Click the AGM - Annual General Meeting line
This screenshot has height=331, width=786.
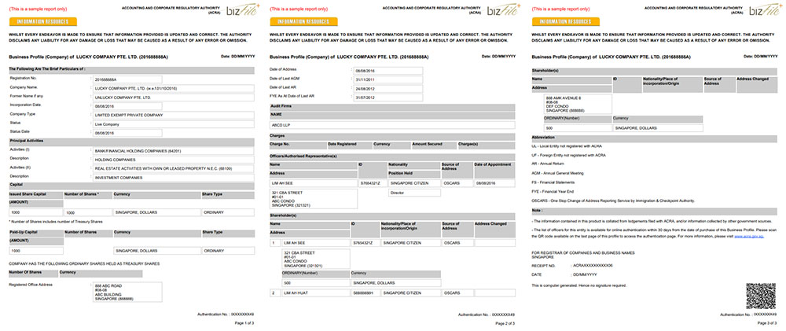tap(557, 173)
